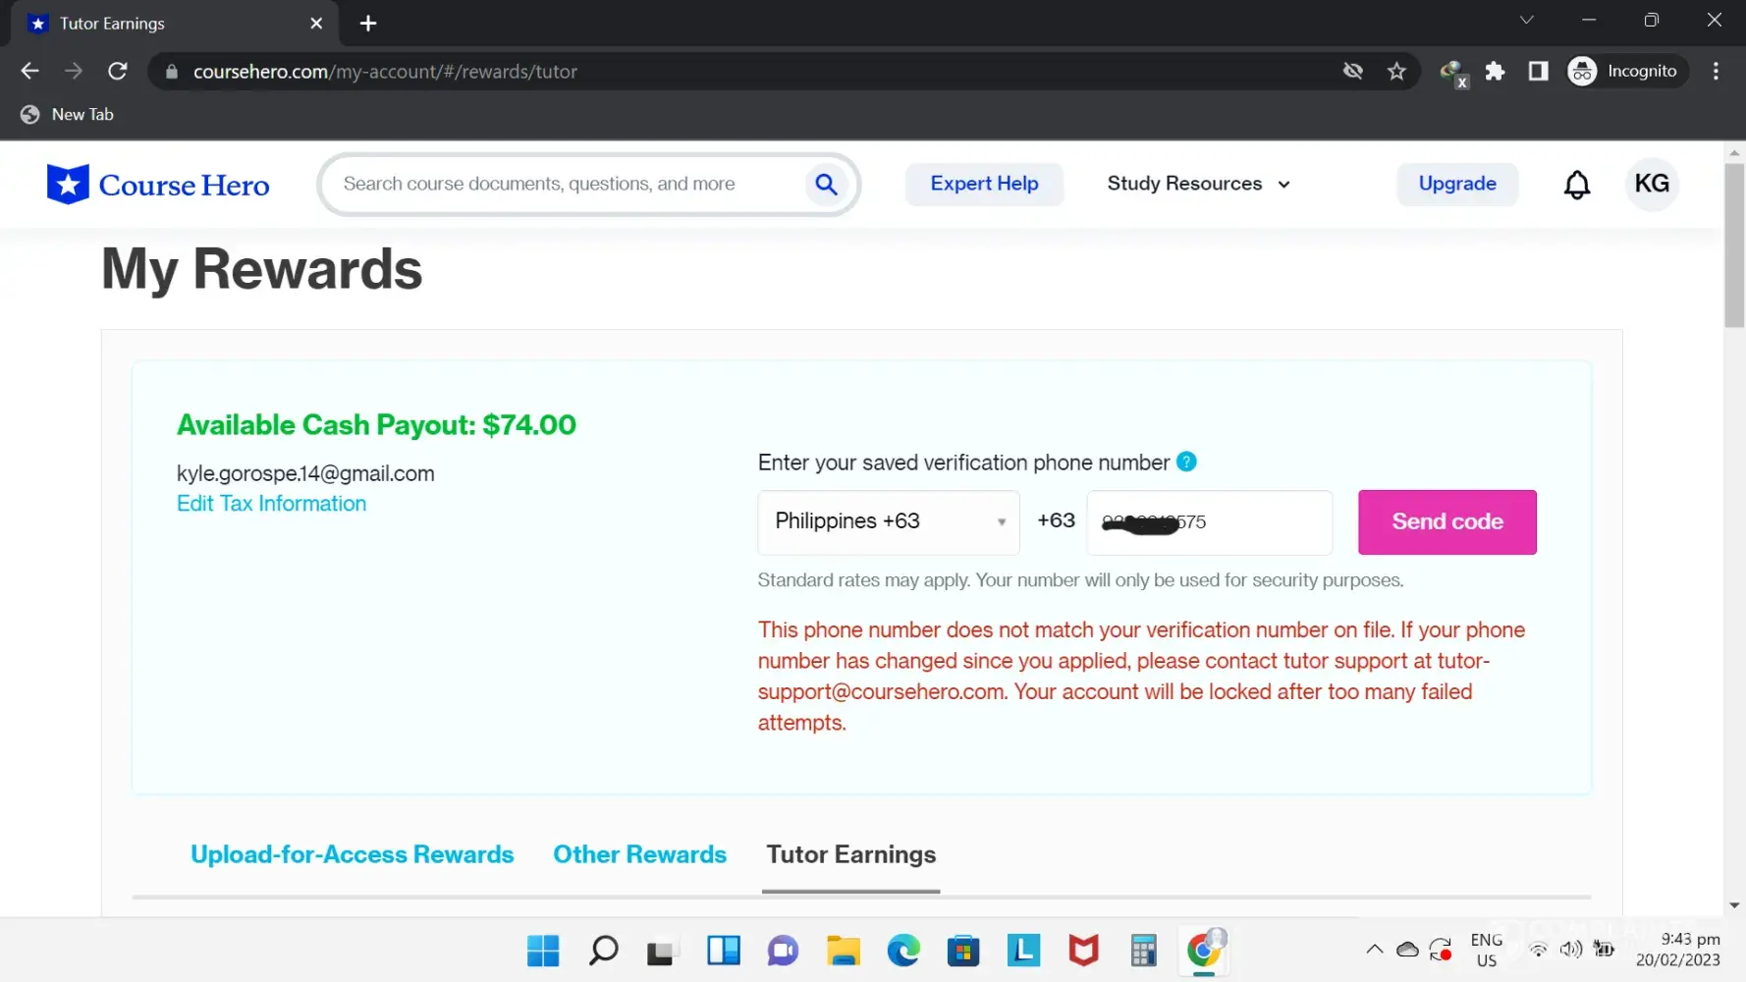The height and width of the screenshot is (982, 1746).
Task: View site information lock icon
Action: point(172,72)
